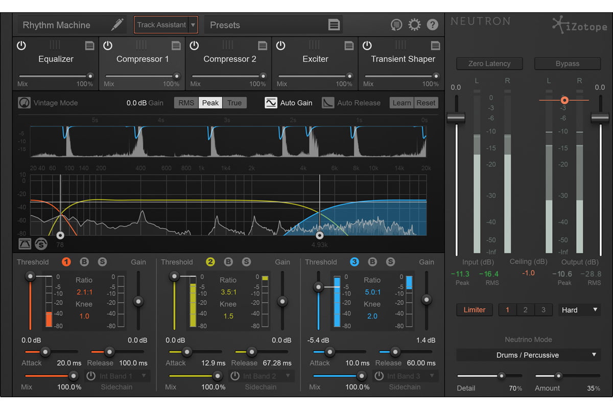This screenshot has height=409, width=613.
Task: Click band 3 Threshold slider handle
Action: click(x=318, y=287)
